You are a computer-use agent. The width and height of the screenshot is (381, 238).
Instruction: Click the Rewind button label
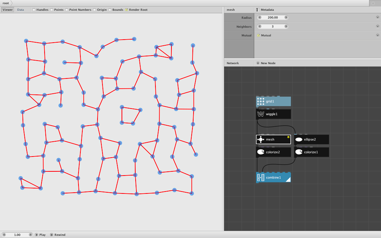pyautogui.click(x=60, y=235)
